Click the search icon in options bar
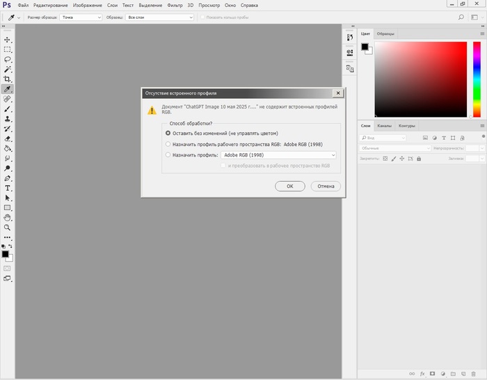Image resolution: width=487 pixels, height=380 pixels. [x=461, y=17]
